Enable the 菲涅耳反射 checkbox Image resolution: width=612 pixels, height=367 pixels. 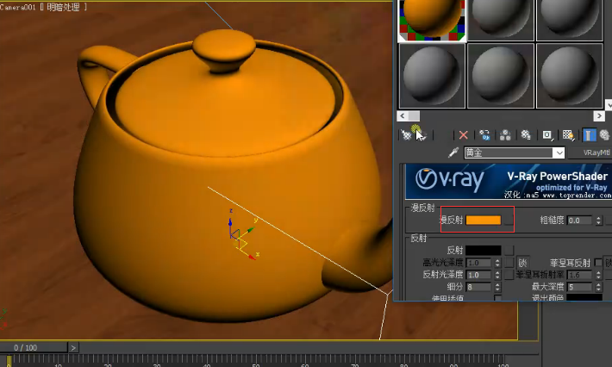coord(598,263)
